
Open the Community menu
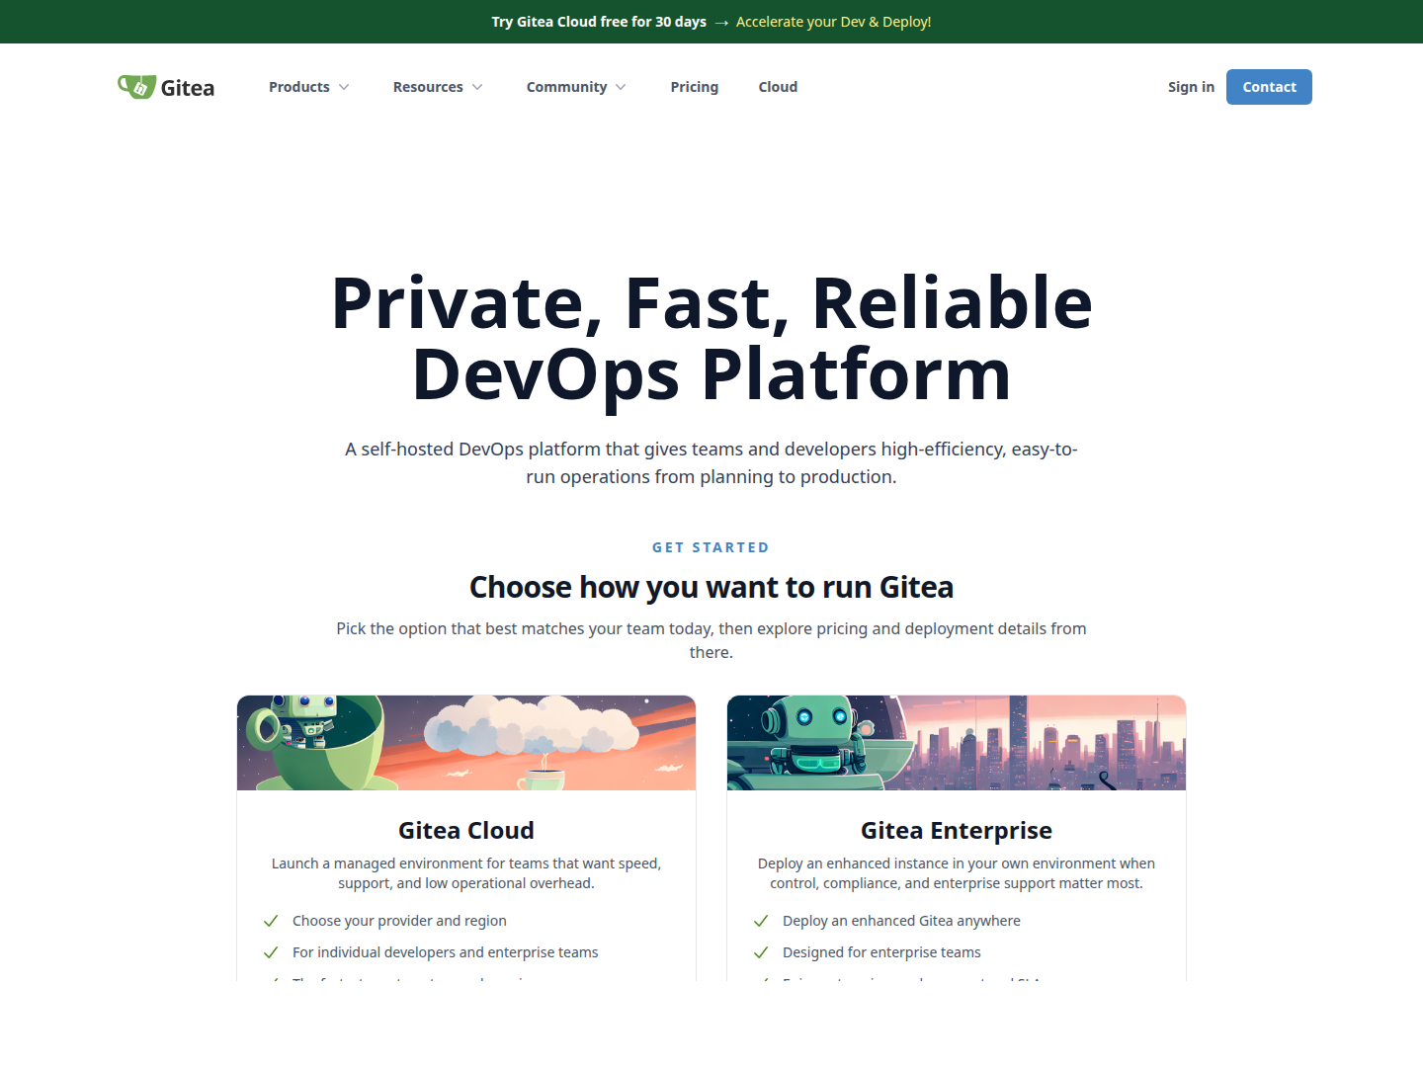[576, 87]
